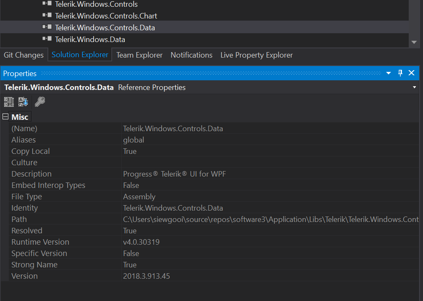Select the Embed Interop Types False value

coord(131,185)
